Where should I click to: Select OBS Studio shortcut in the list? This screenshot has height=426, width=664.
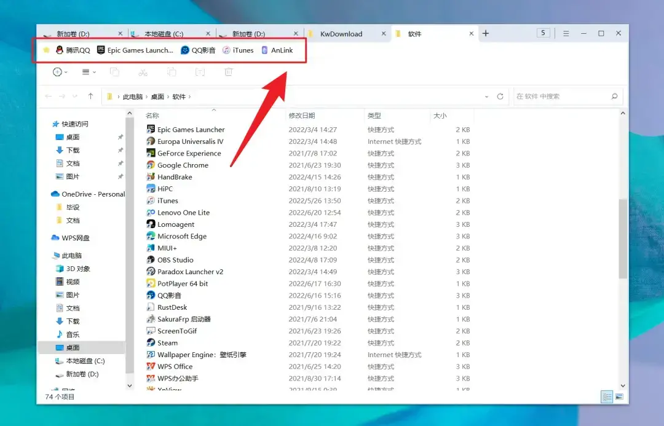pyautogui.click(x=175, y=260)
